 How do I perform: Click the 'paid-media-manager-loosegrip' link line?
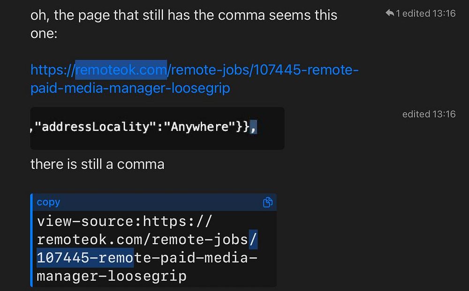(x=130, y=88)
